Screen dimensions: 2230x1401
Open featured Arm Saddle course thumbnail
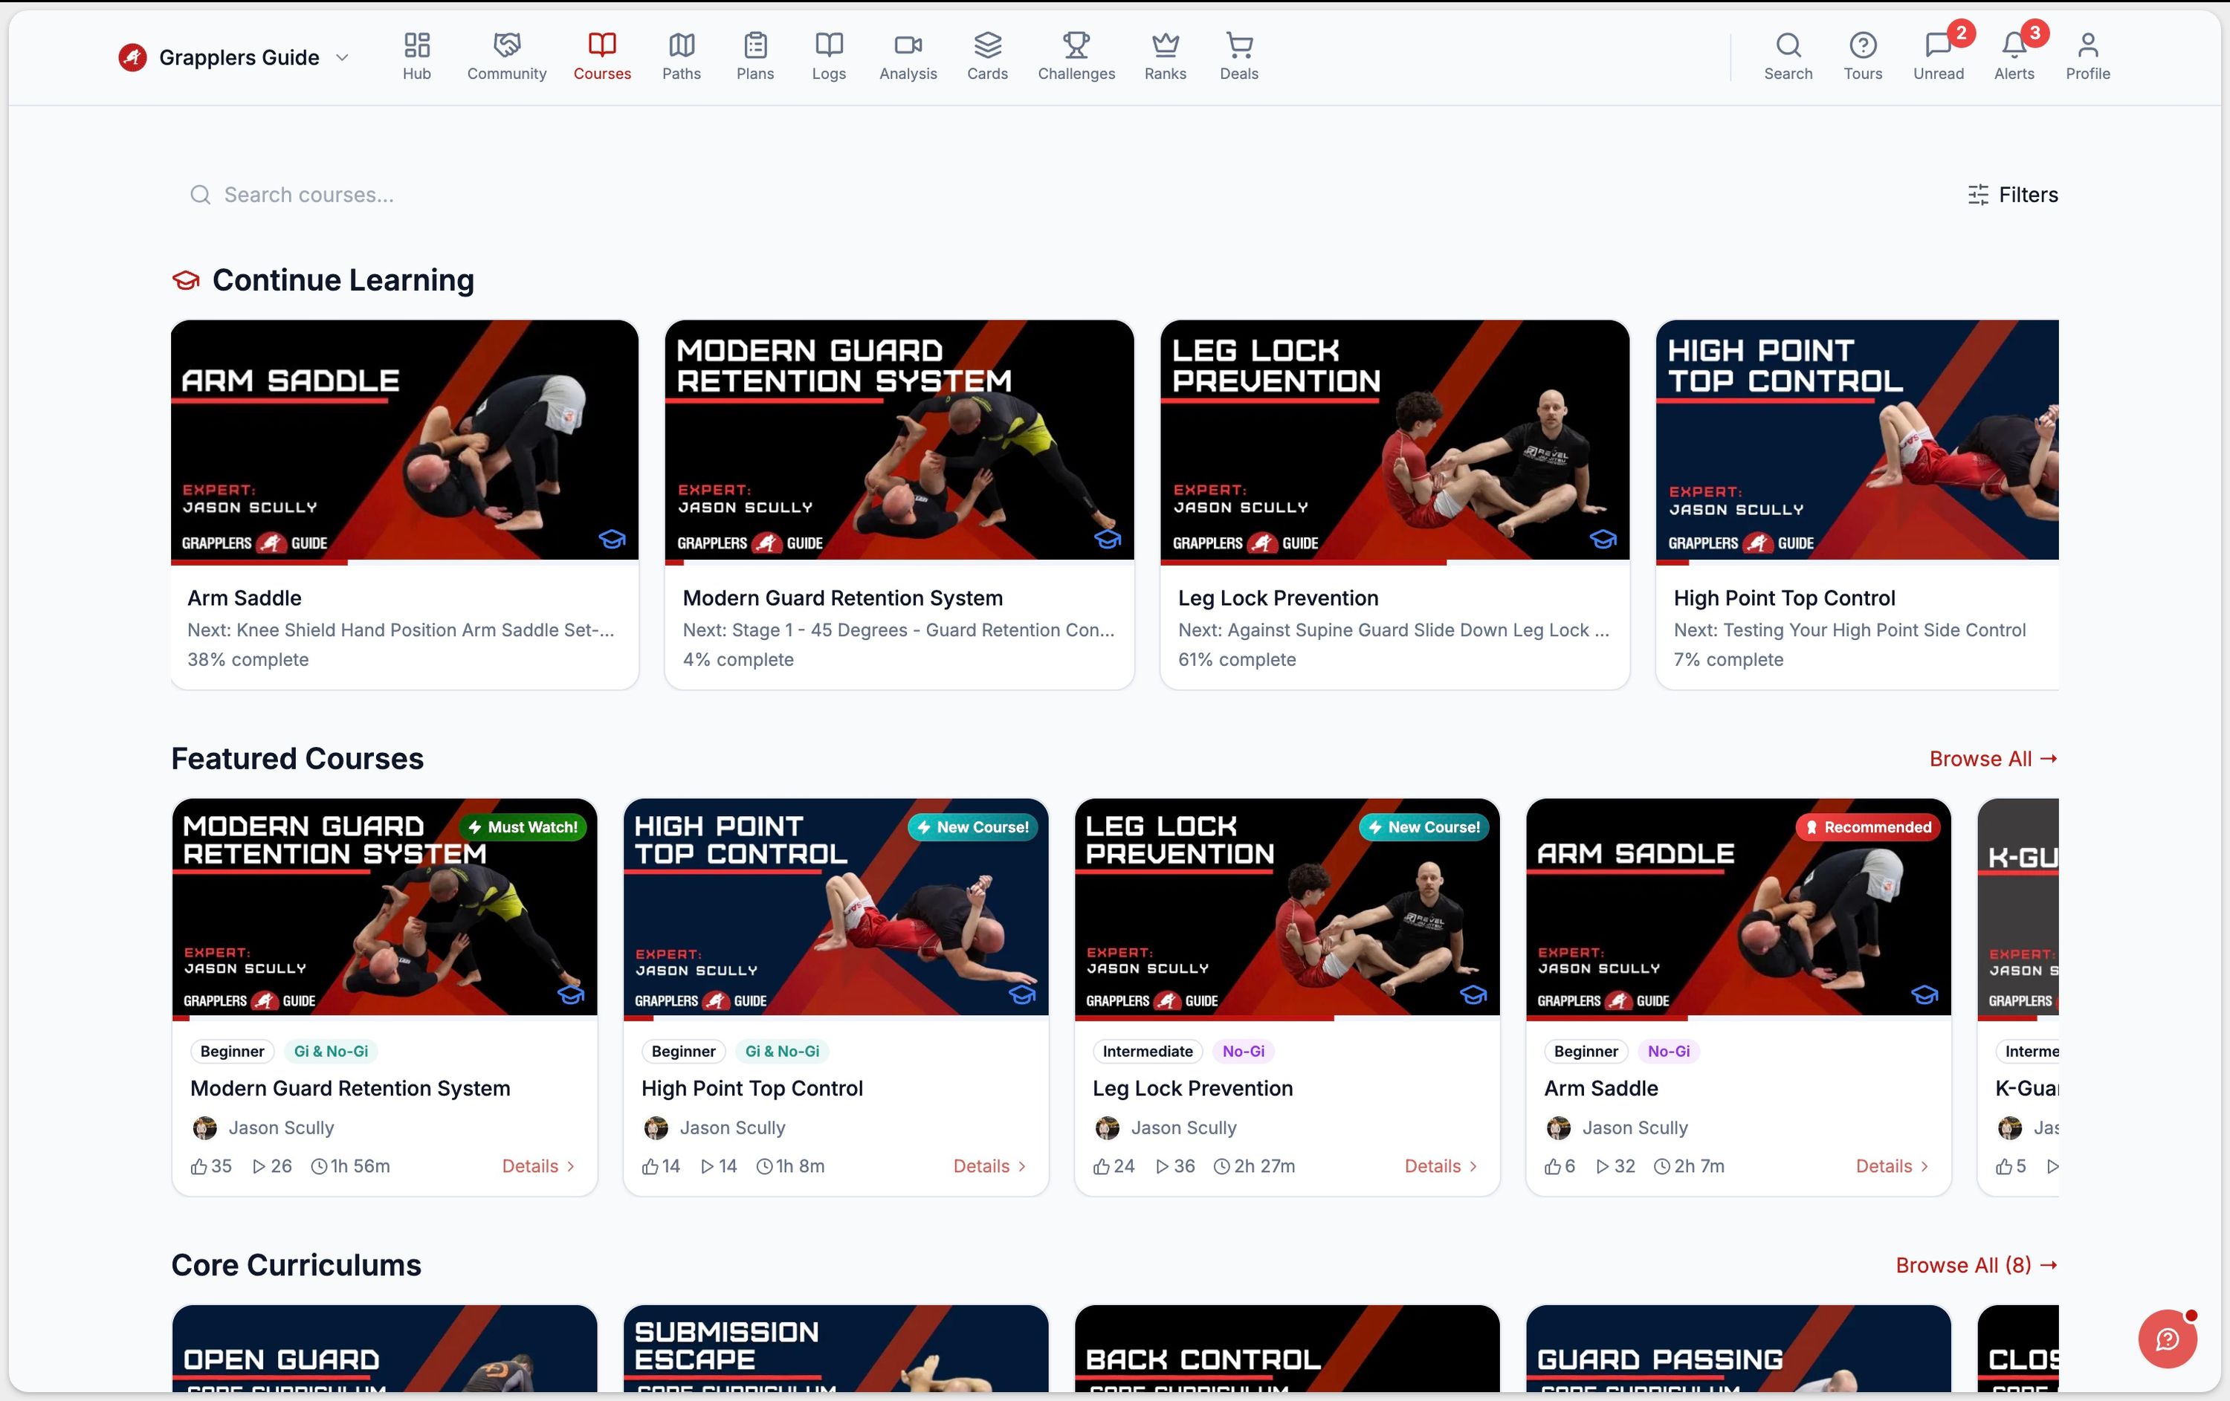(1738, 907)
